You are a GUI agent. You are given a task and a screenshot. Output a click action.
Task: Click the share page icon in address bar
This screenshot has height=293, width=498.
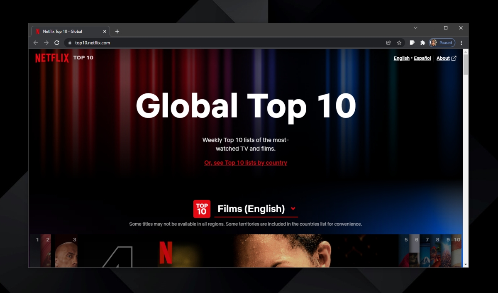click(388, 43)
